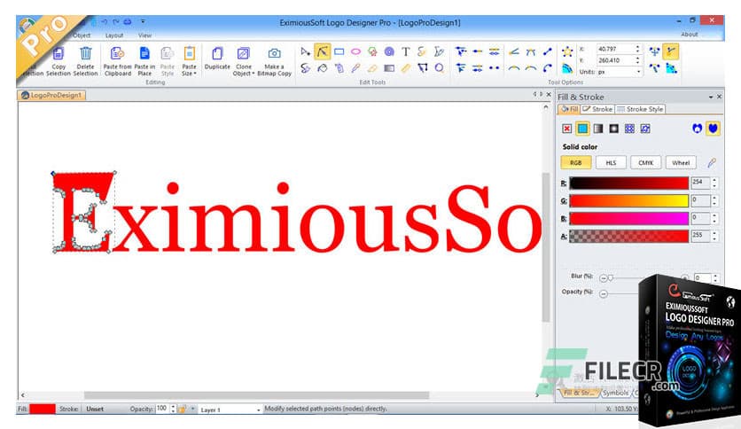Click the A alpha channel slider bar
Image resolution: width=741 pixels, height=429 pixels.
click(x=629, y=236)
